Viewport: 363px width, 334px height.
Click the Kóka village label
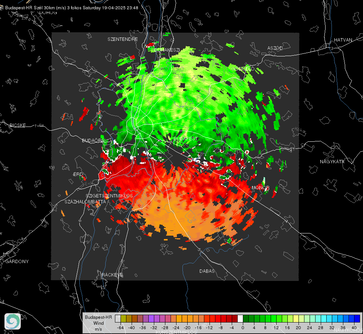[x=300, y=130]
